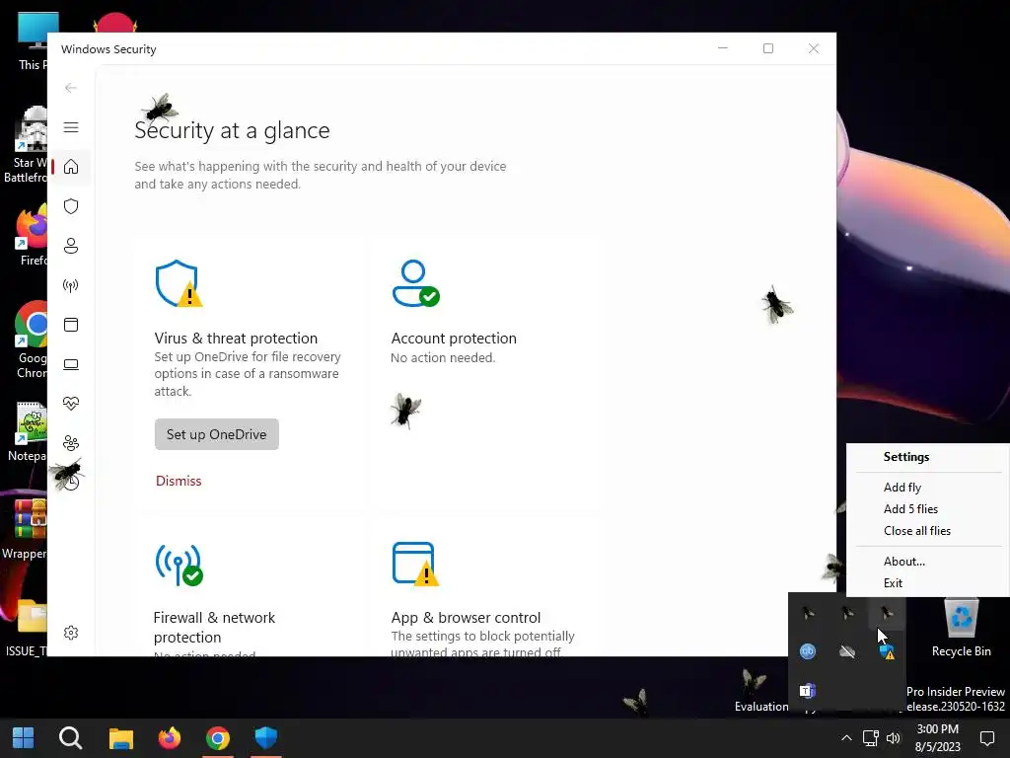
Task: Open Device performance & health heart icon
Action: [71, 404]
